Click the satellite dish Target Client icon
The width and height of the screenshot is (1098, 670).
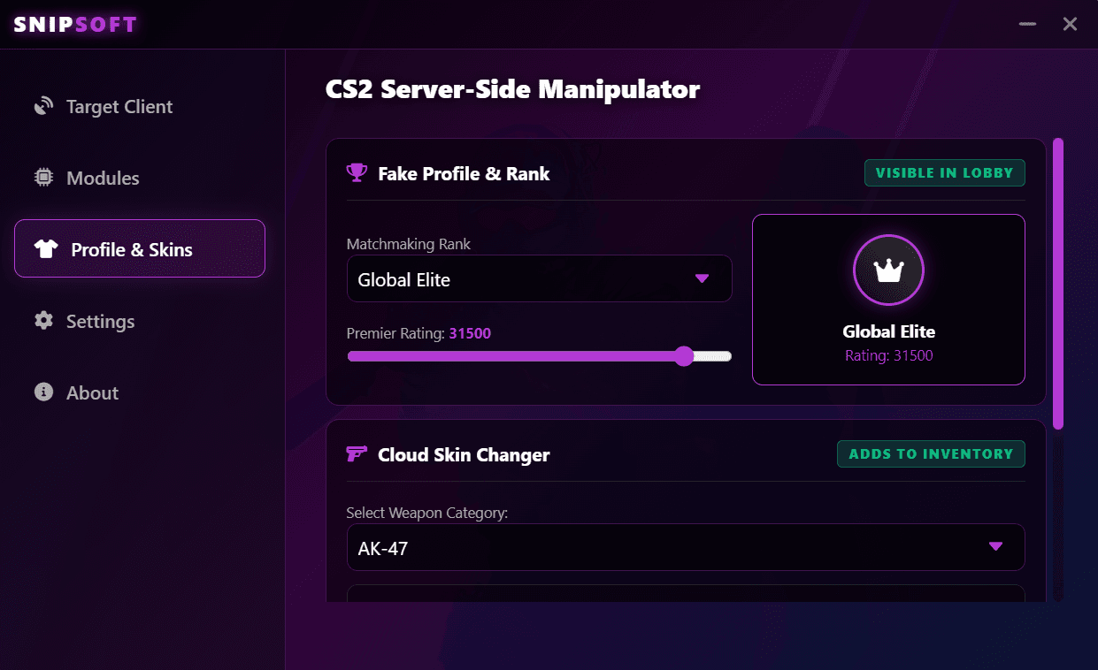pyautogui.click(x=43, y=106)
